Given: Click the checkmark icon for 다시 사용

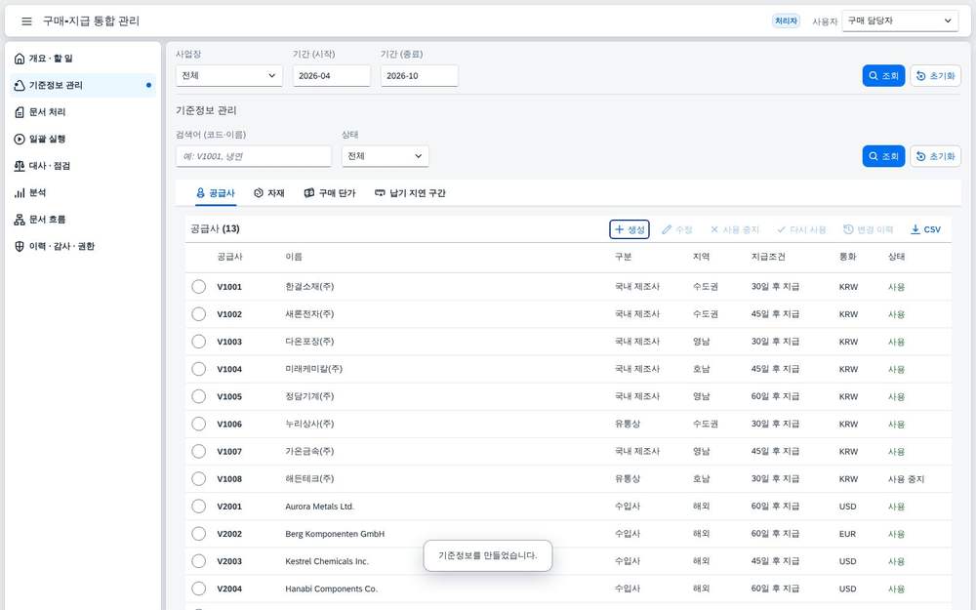Looking at the screenshot, I should point(781,229).
